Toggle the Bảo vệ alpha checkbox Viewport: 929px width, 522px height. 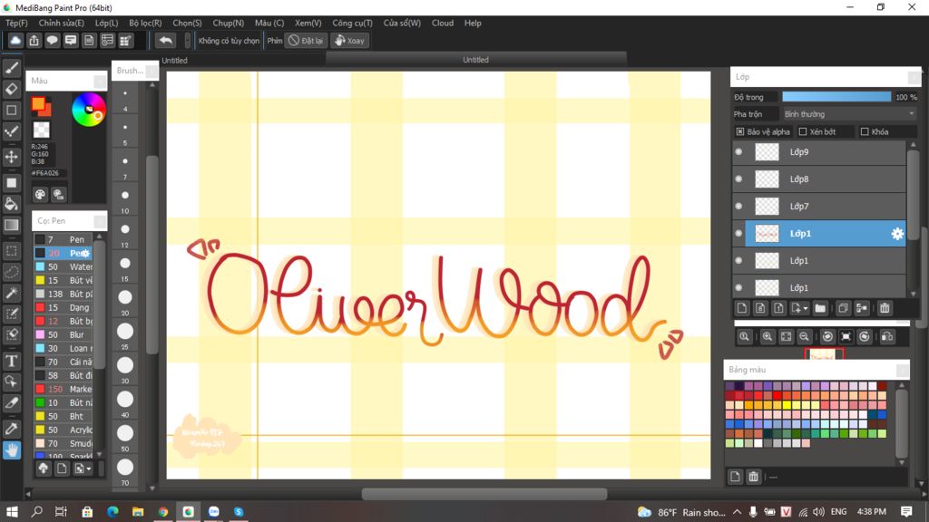(x=740, y=131)
